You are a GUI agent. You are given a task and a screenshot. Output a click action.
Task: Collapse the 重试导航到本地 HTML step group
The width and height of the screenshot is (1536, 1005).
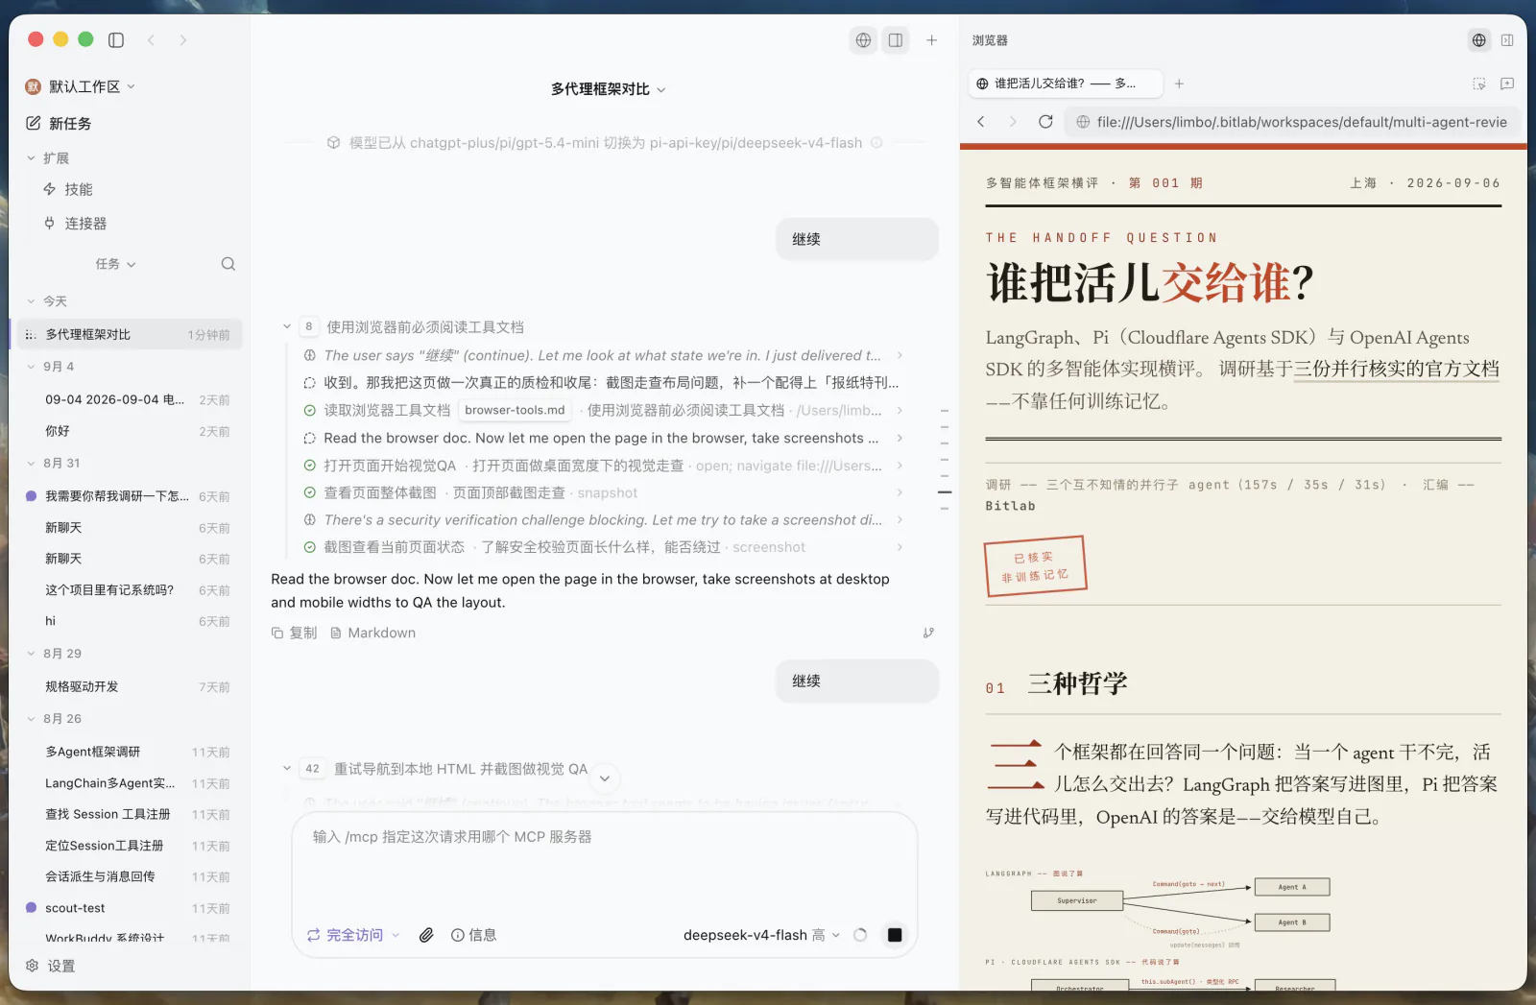pos(286,769)
